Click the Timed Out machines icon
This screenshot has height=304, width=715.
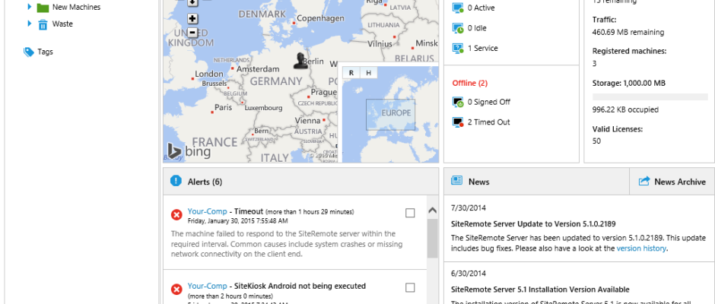(x=458, y=122)
